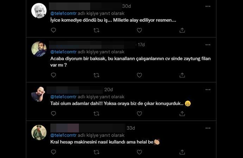Share the "Kral hesap makinesini" tweet
243x158 pixels.
[182, 152]
